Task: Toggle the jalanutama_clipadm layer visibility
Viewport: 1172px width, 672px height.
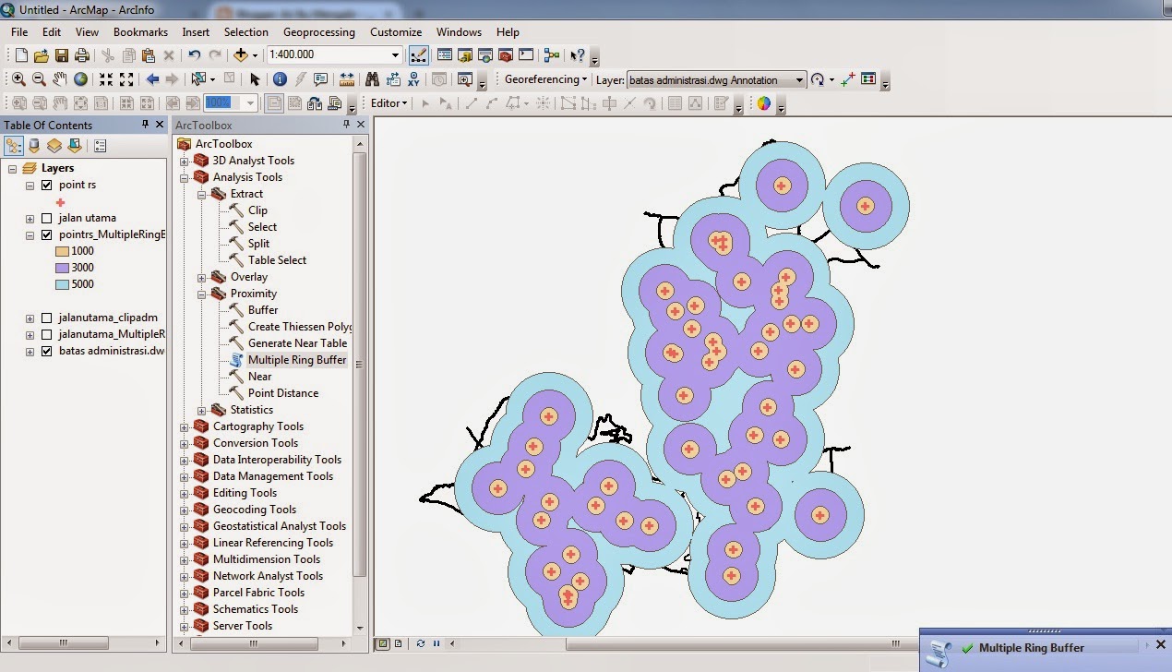Action: [x=47, y=318]
